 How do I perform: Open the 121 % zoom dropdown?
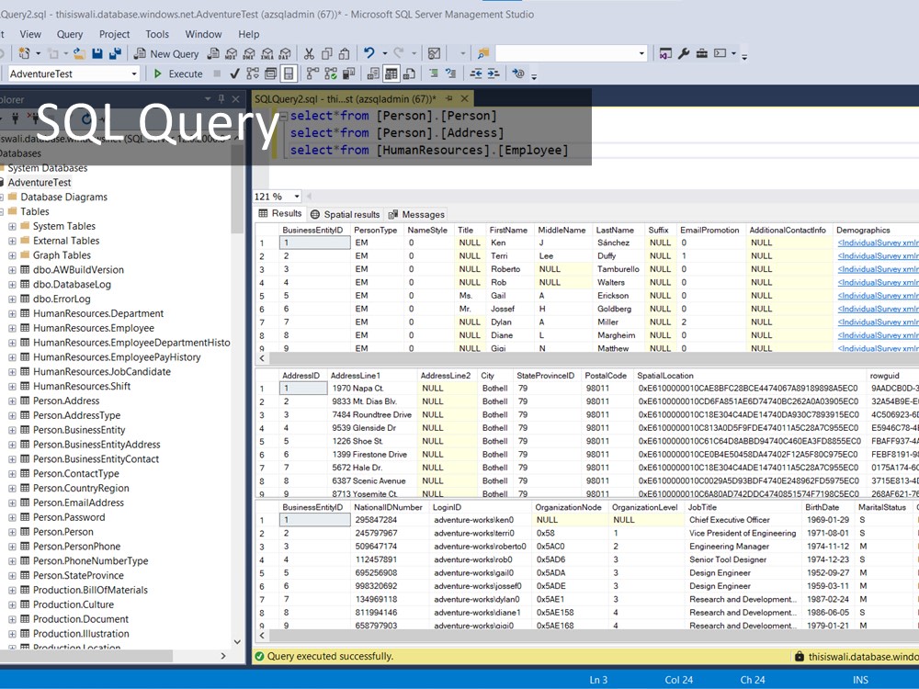(297, 197)
